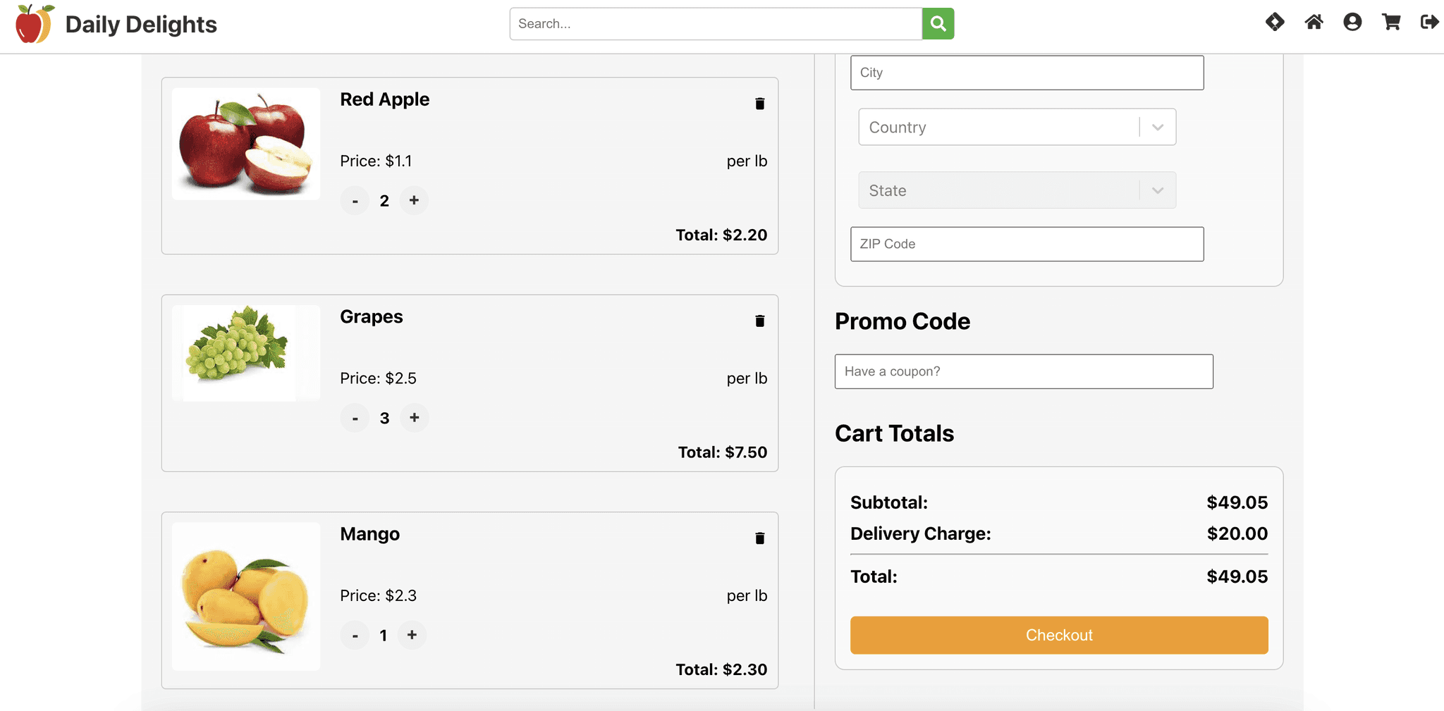Screen dimensions: 1444x711
Task: Decrease Grapes quantity
Action: click(355, 419)
